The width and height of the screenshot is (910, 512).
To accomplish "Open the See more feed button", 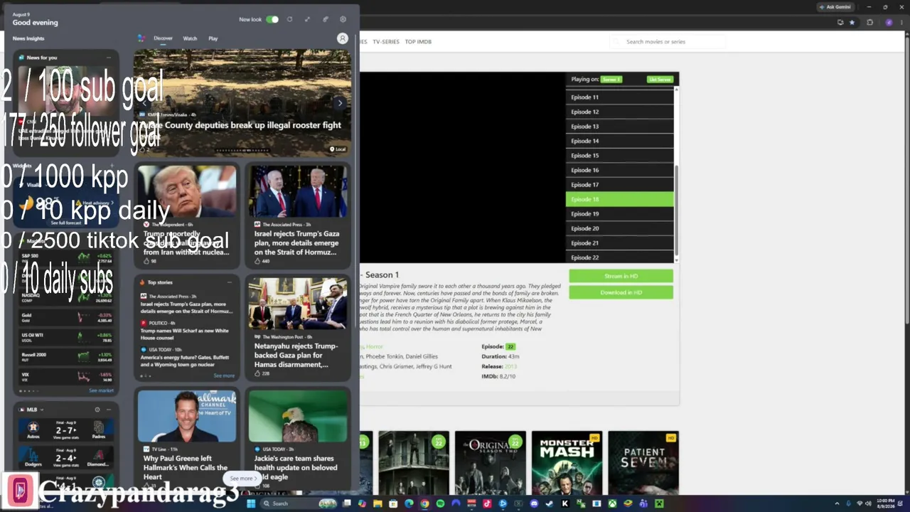I will coord(243,479).
